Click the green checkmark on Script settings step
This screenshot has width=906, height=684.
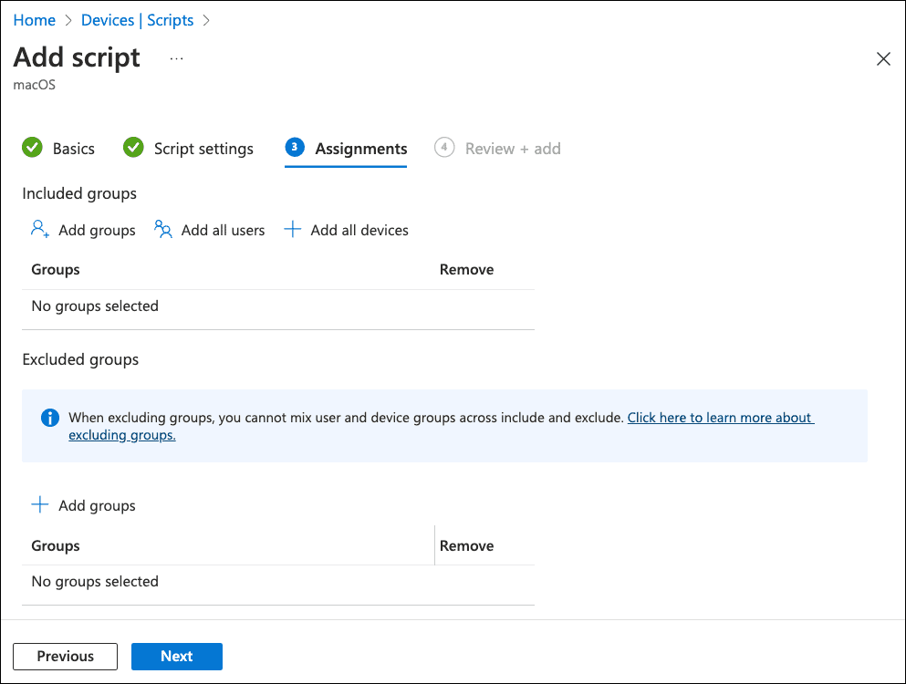click(x=133, y=147)
